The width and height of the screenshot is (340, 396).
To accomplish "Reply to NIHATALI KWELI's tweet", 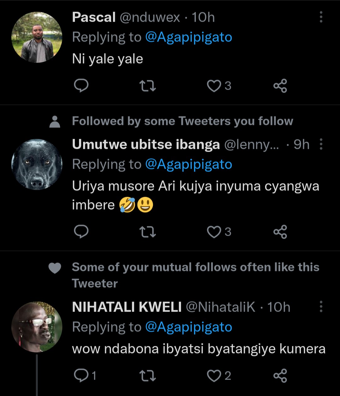I will click(81, 375).
